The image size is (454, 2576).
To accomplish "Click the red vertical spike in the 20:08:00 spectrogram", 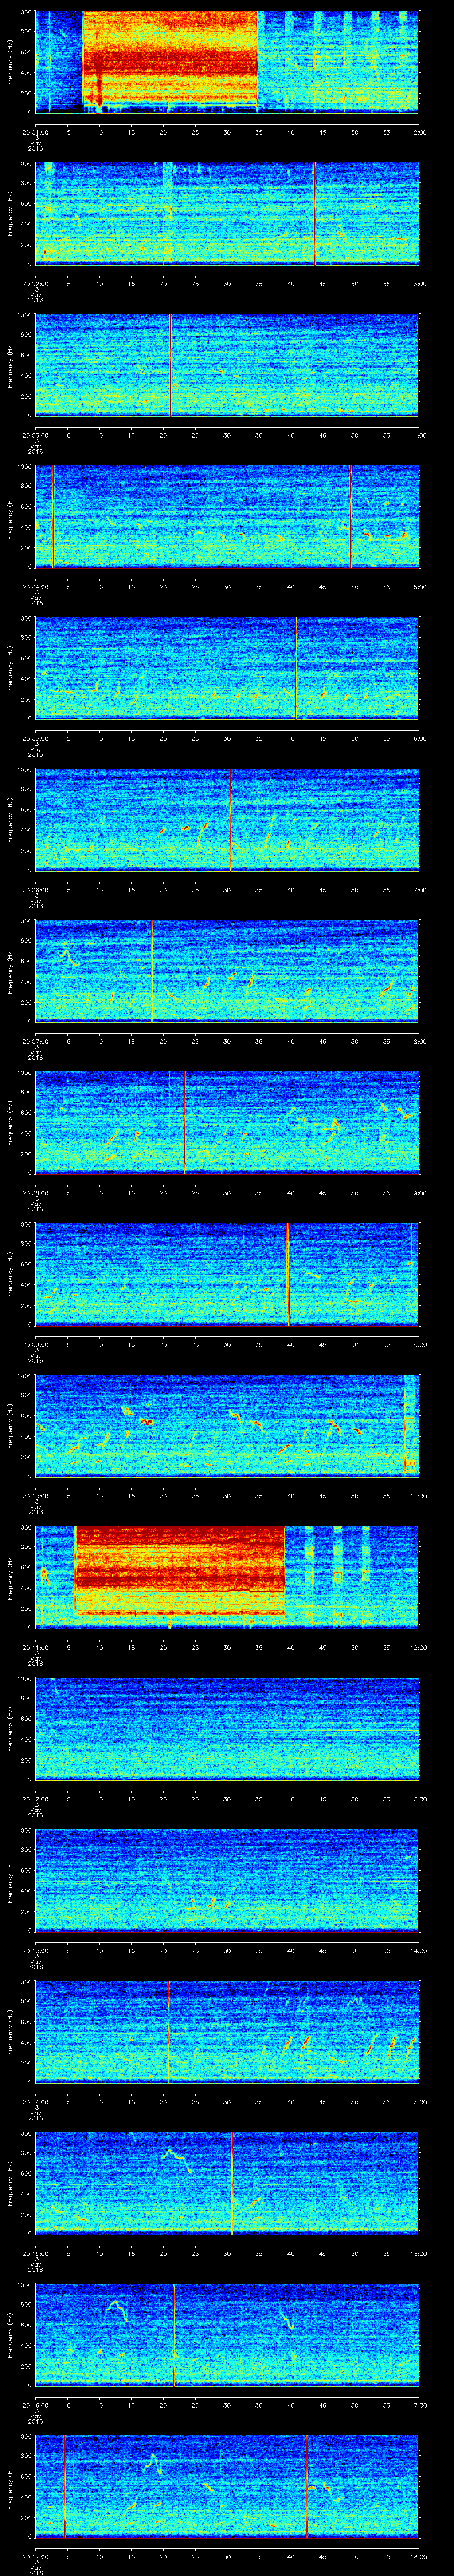I will click(184, 1122).
